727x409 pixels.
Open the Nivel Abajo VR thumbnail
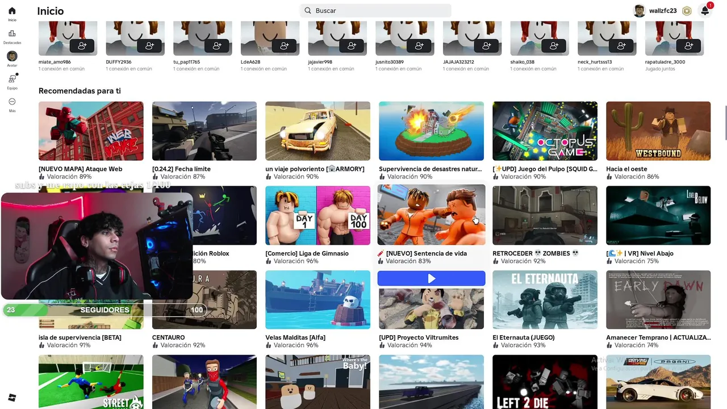(658, 215)
